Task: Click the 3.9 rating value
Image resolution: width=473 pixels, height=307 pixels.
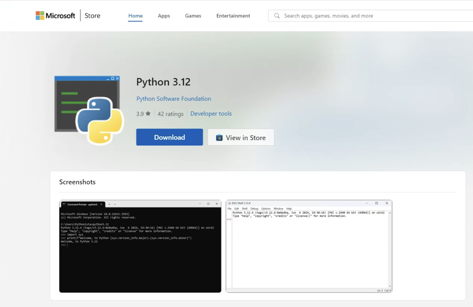Action: tap(140, 114)
